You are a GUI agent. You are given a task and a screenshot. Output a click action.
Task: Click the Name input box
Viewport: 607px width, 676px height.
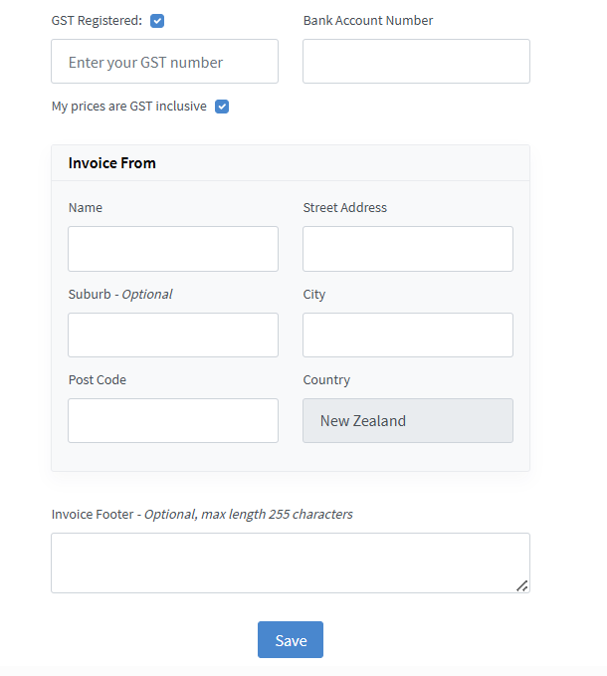pos(173,249)
